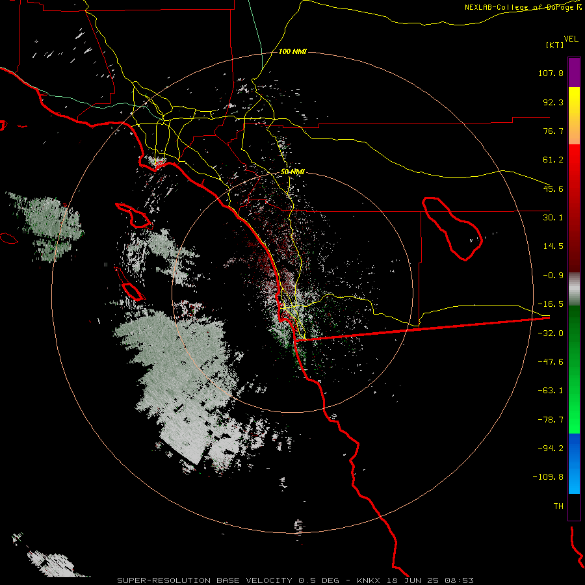Screen dimensions: 585x585
Task: Click the TH threshold label
Action: (x=558, y=506)
